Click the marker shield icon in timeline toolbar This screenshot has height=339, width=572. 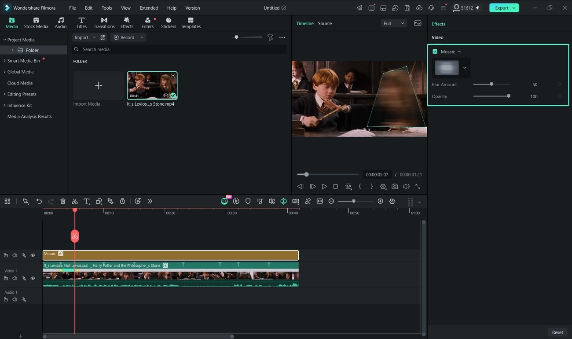pos(248,201)
